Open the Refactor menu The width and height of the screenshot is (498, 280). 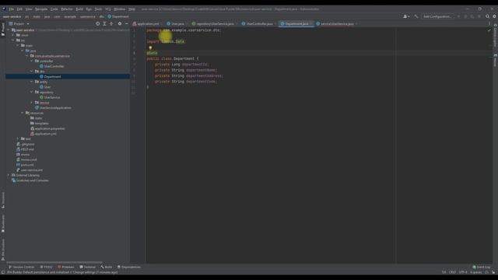point(67,9)
